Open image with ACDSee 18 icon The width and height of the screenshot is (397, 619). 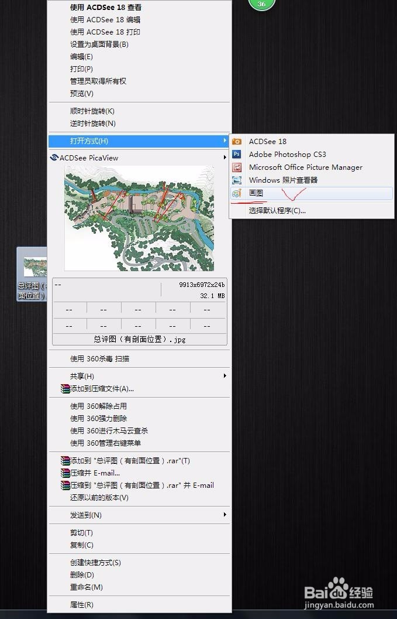click(x=237, y=141)
